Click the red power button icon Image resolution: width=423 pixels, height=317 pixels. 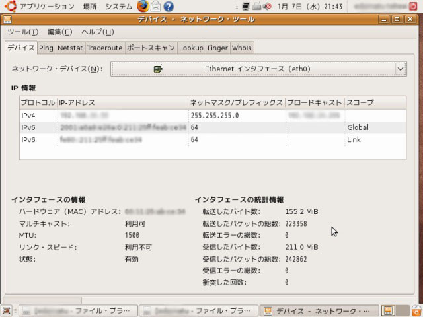(413, 6)
